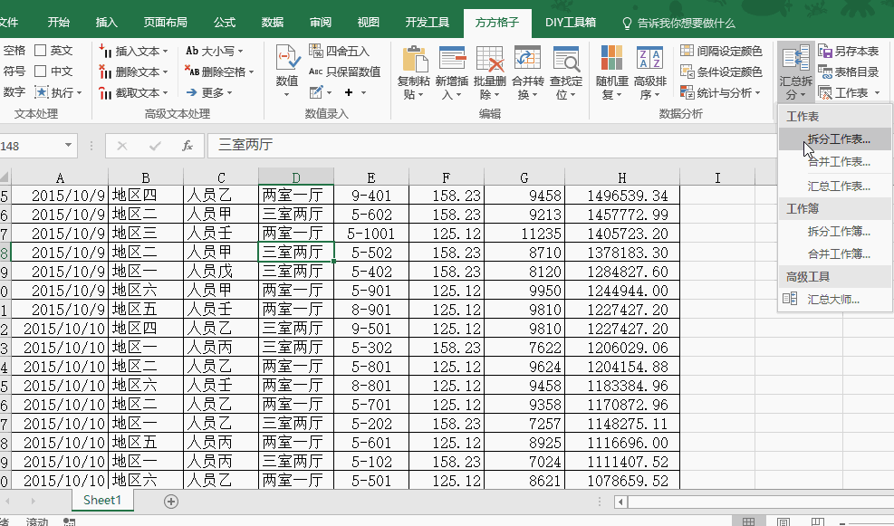
Task: Select 合并工作簿 menu entry
Action: coord(839,254)
